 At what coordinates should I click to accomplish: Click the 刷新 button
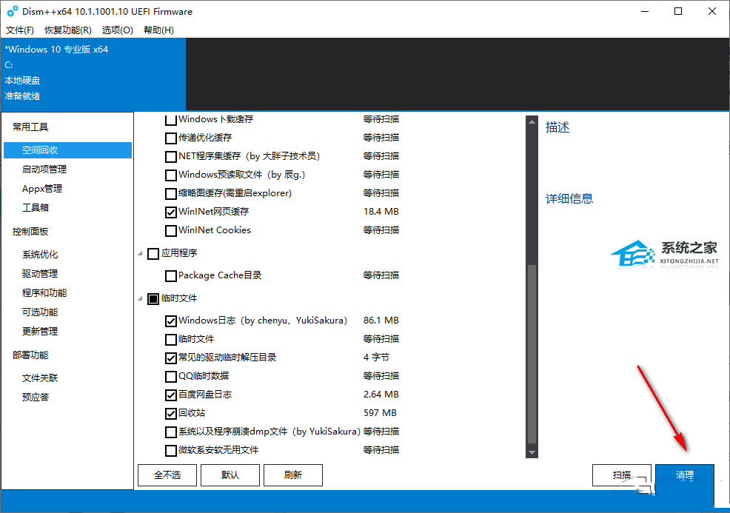[x=293, y=475]
